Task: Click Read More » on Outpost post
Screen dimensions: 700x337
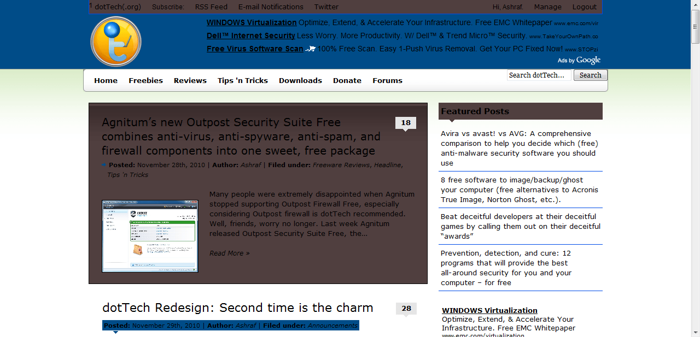Action: coord(229,253)
